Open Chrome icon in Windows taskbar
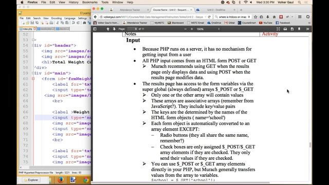The height and width of the screenshot is (185, 329). point(86,180)
